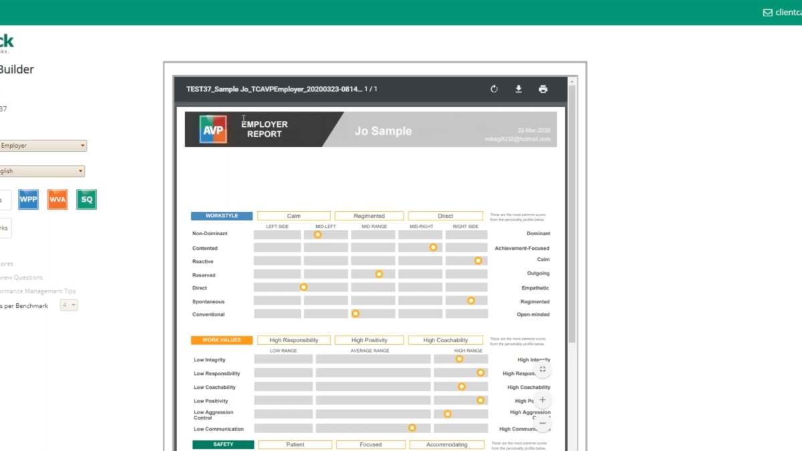This screenshot has height=451, width=802.
Task: Select the blue WPP assessment icon
Action: click(28, 199)
